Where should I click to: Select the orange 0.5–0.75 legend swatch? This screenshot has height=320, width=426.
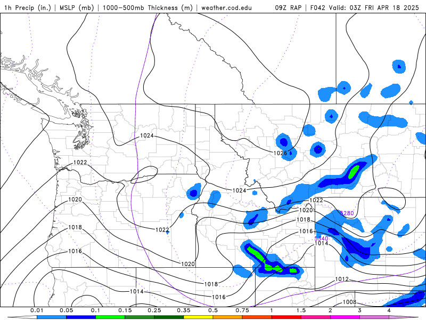coord(228,317)
